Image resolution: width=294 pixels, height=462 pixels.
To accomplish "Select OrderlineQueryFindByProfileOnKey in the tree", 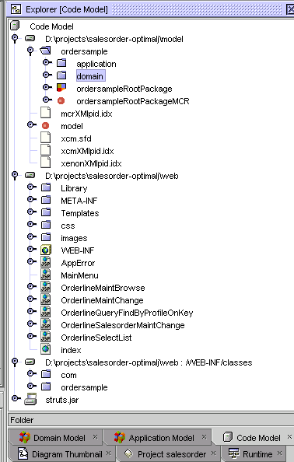I will (127, 313).
